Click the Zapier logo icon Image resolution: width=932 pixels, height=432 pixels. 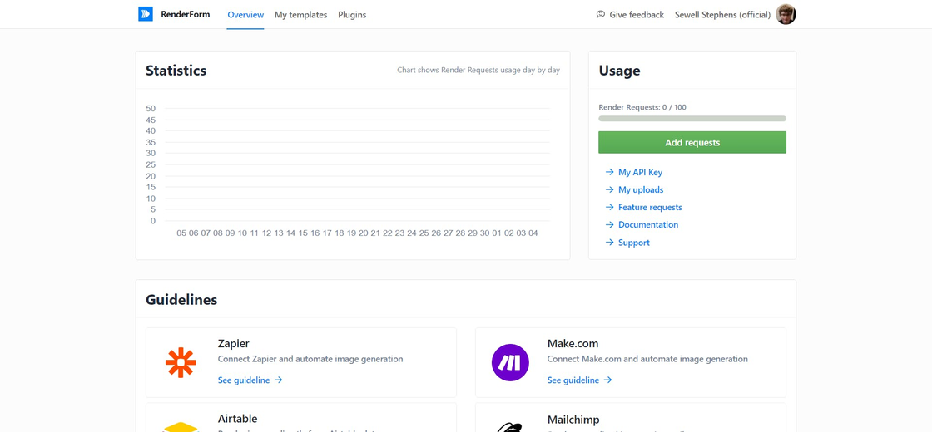pyautogui.click(x=181, y=363)
